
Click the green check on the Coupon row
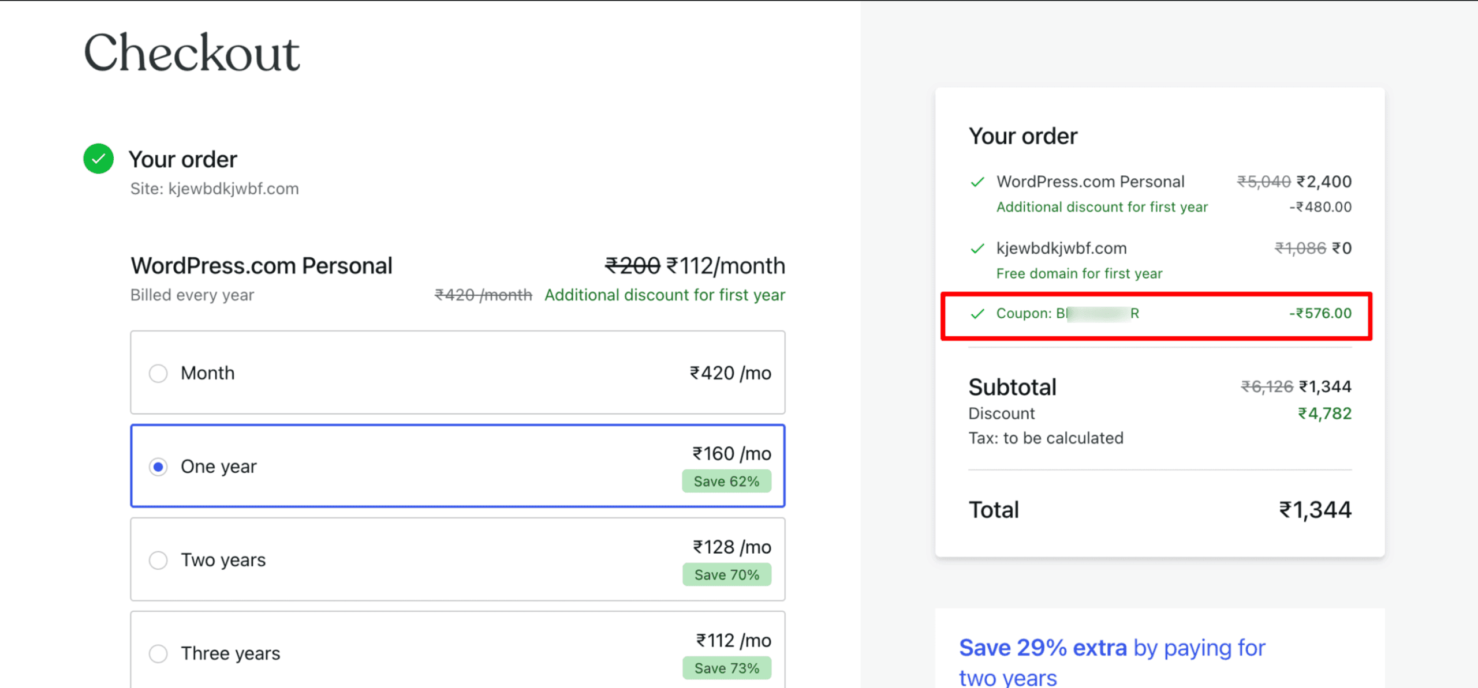click(x=977, y=314)
